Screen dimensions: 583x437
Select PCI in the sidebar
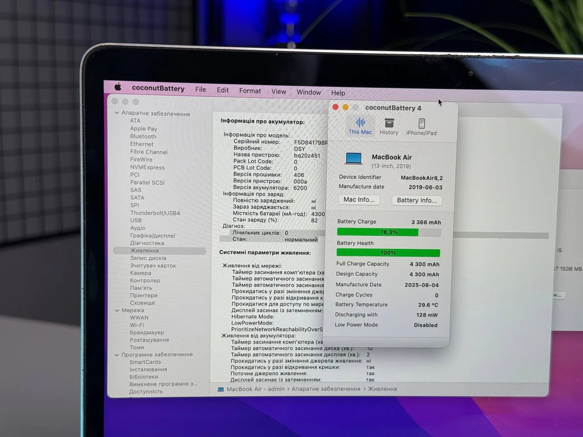pos(135,175)
